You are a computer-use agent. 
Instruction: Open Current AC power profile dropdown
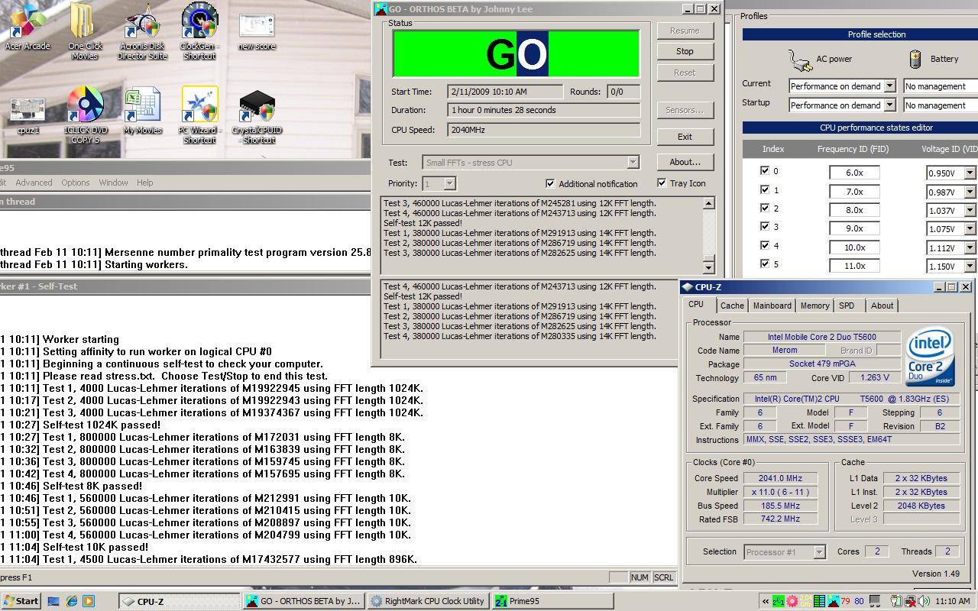[x=889, y=86]
